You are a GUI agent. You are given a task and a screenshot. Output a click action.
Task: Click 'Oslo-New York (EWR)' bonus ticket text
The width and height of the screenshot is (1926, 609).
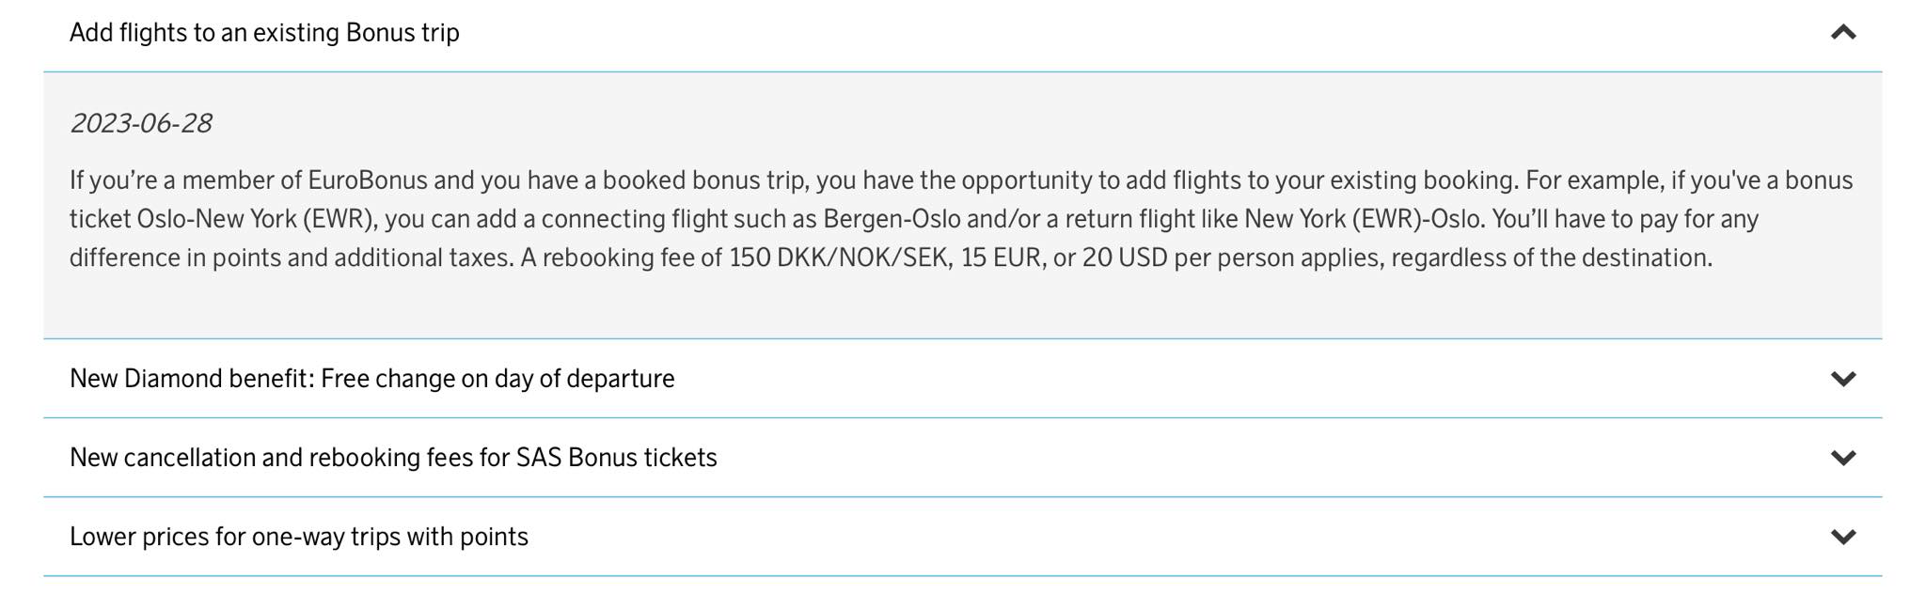257,219
